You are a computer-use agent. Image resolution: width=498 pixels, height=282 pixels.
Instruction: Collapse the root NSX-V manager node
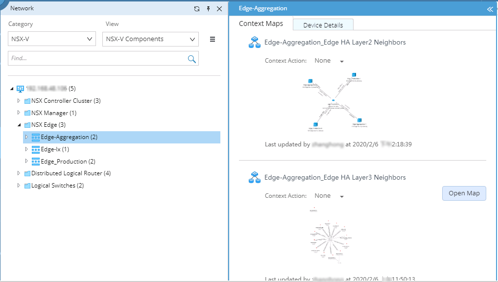12,89
